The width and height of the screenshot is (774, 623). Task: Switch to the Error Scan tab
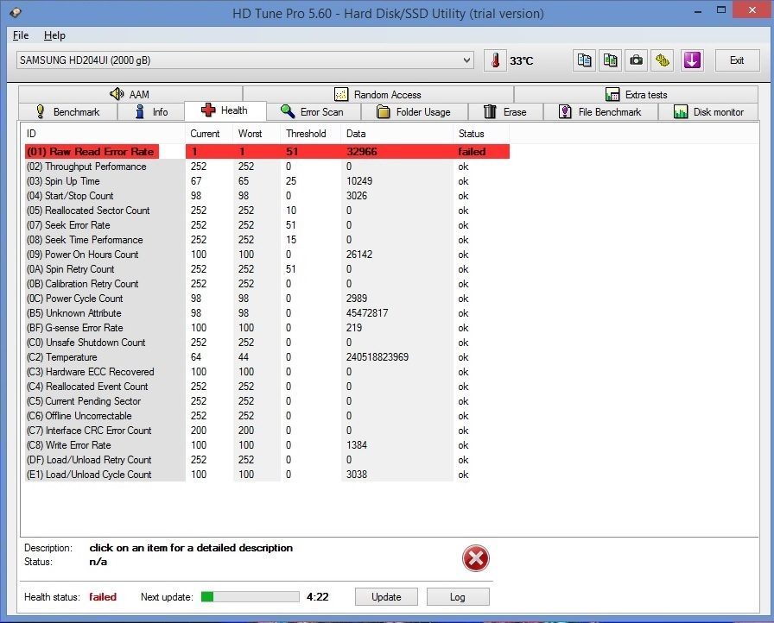click(314, 112)
